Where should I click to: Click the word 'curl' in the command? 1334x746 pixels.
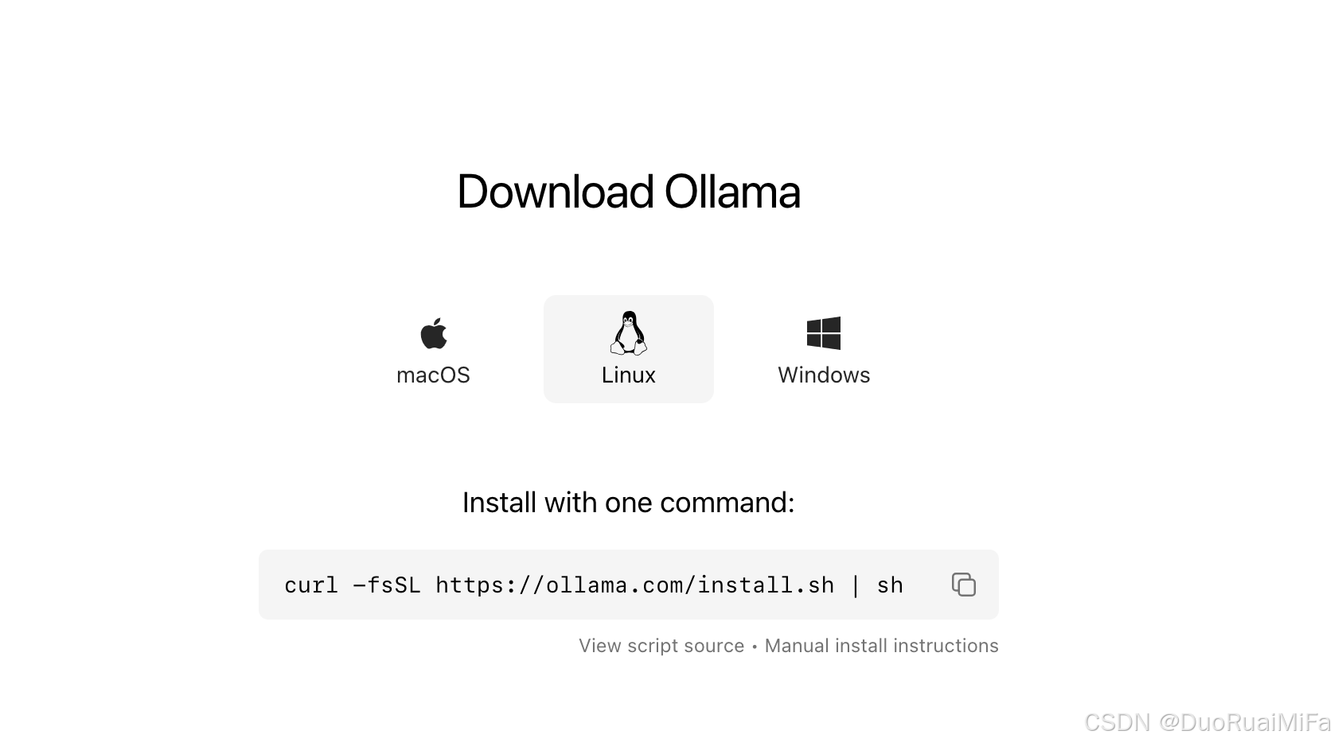tap(311, 585)
